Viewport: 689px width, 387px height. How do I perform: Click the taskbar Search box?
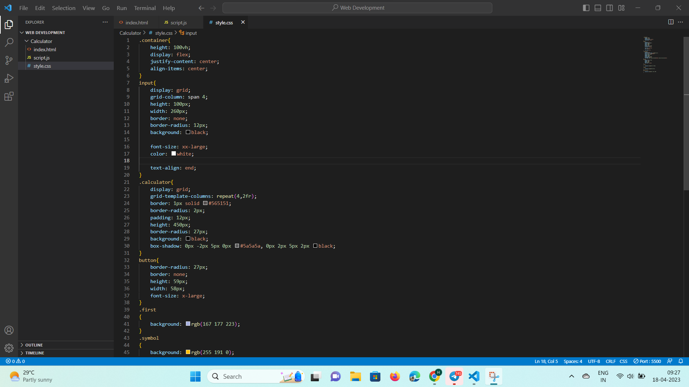pos(256,377)
